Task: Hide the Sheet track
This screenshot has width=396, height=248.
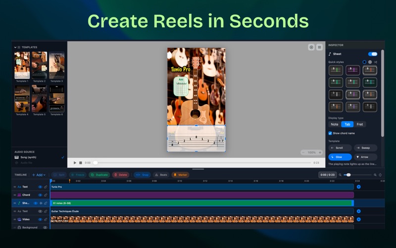Action: (36, 203)
